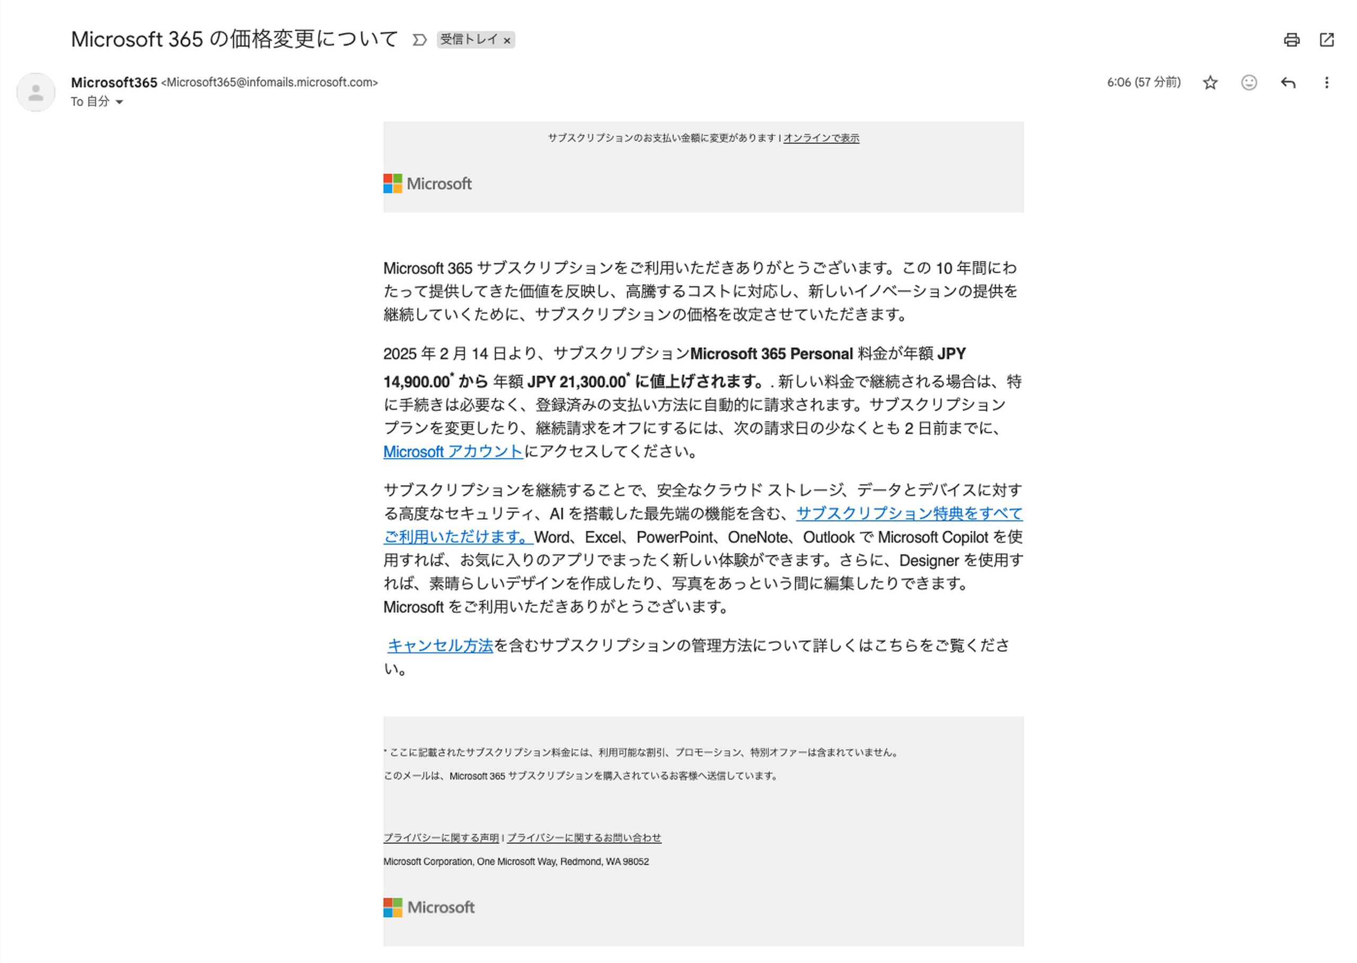Open the three-dot more options menu

pos(1326,82)
